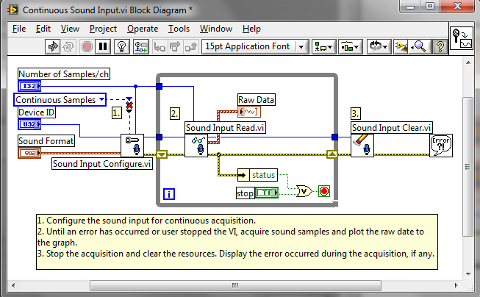Click left error shift register on loop
The width and height of the screenshot is (480, 297).
click(162, 154)
